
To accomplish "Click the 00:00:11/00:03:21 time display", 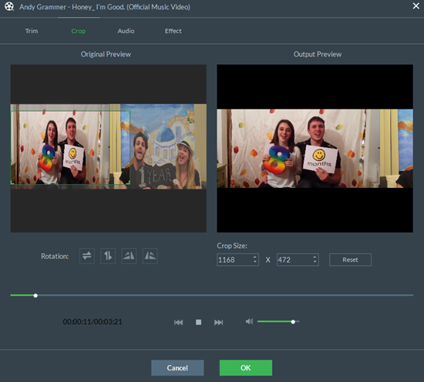I will tap(93, 322).
